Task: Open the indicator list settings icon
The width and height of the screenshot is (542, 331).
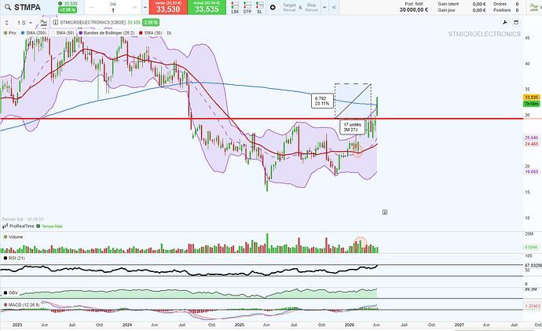Action: [169, 33]
